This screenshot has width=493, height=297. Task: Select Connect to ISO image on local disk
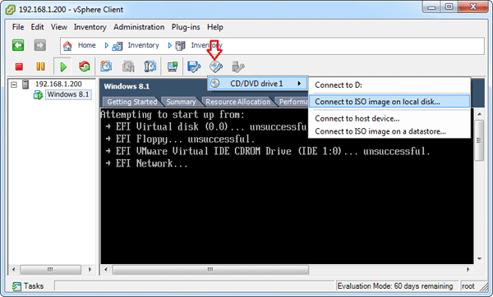pyautogui.click(x=389, y=102)
